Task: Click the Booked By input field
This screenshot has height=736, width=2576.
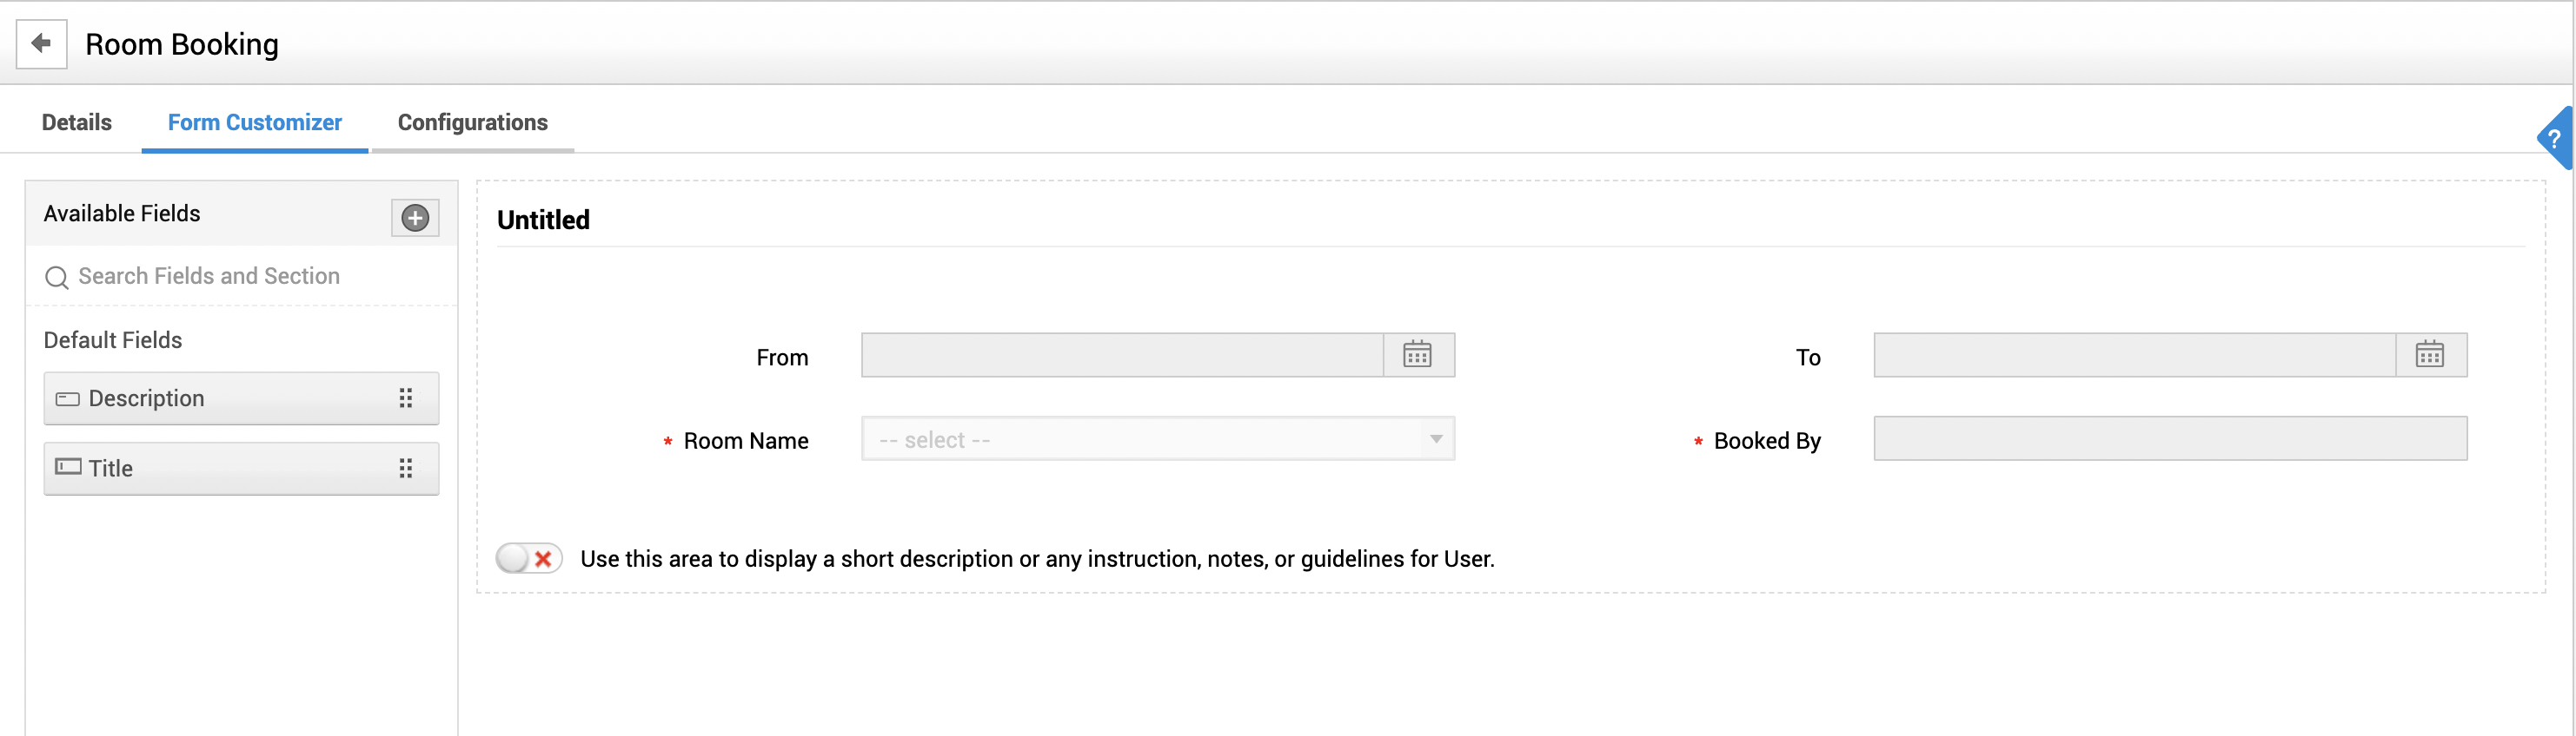Action: 2169,439
